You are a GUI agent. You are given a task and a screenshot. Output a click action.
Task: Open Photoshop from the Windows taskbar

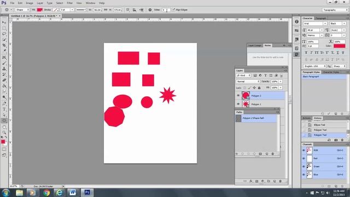click(x=87, y=192)
